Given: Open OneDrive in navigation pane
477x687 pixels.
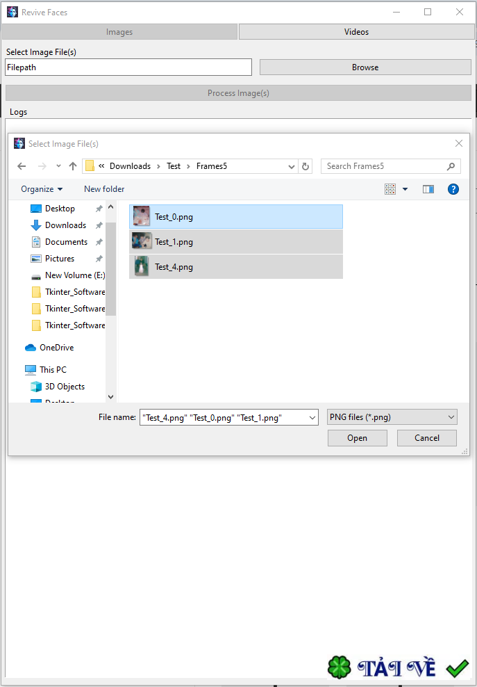Looking at the screenshot, I should tap(56, 348).
